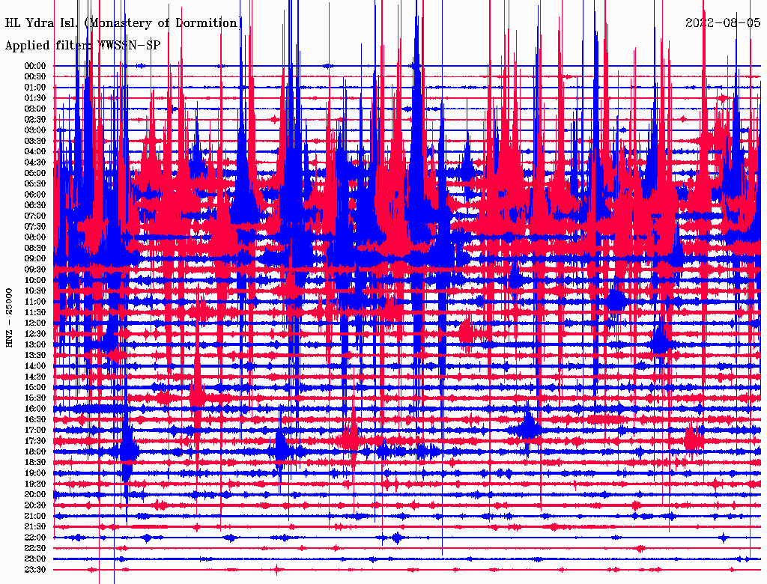The width and height of the screenshot is (767, 584).
Task: Select the 05:30 time row label
Action: [35, 184]
